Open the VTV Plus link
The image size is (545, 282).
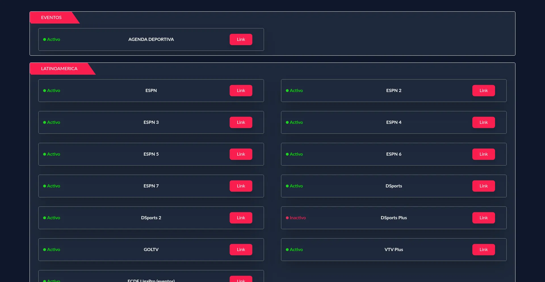pyautogui.click(x=483, y=250)
